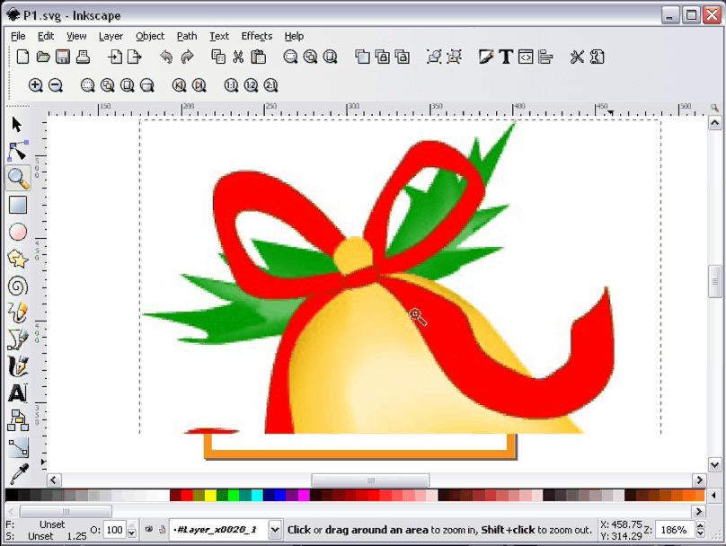Activate the Text tool
726x546 pixels.
coord(17,392)
